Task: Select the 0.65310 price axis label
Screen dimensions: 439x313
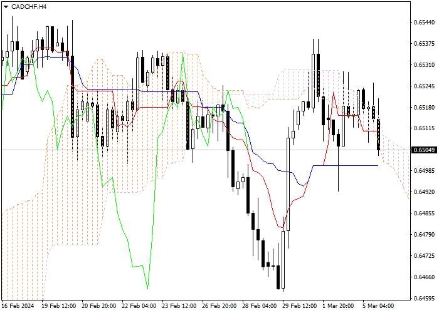Action: click(424, 65)
